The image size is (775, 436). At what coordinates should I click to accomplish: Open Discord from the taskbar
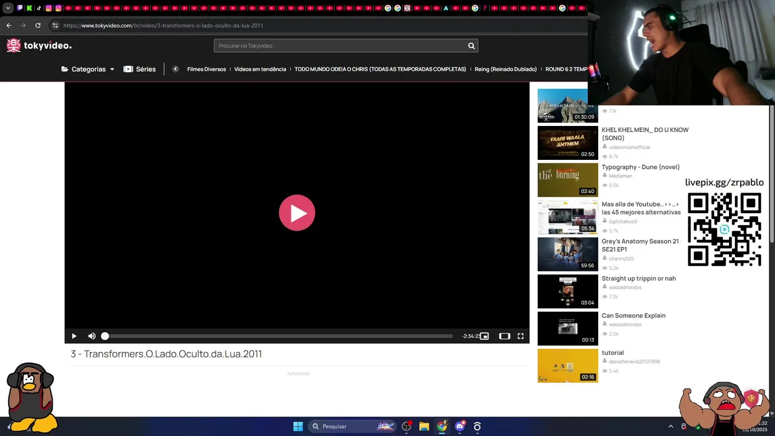[460, 426]
